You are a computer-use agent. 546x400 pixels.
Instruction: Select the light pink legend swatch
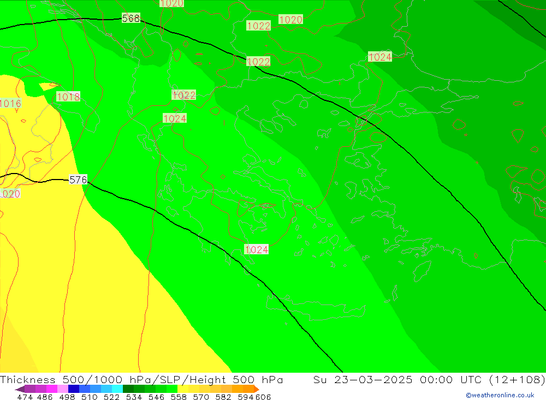(63, 389)
